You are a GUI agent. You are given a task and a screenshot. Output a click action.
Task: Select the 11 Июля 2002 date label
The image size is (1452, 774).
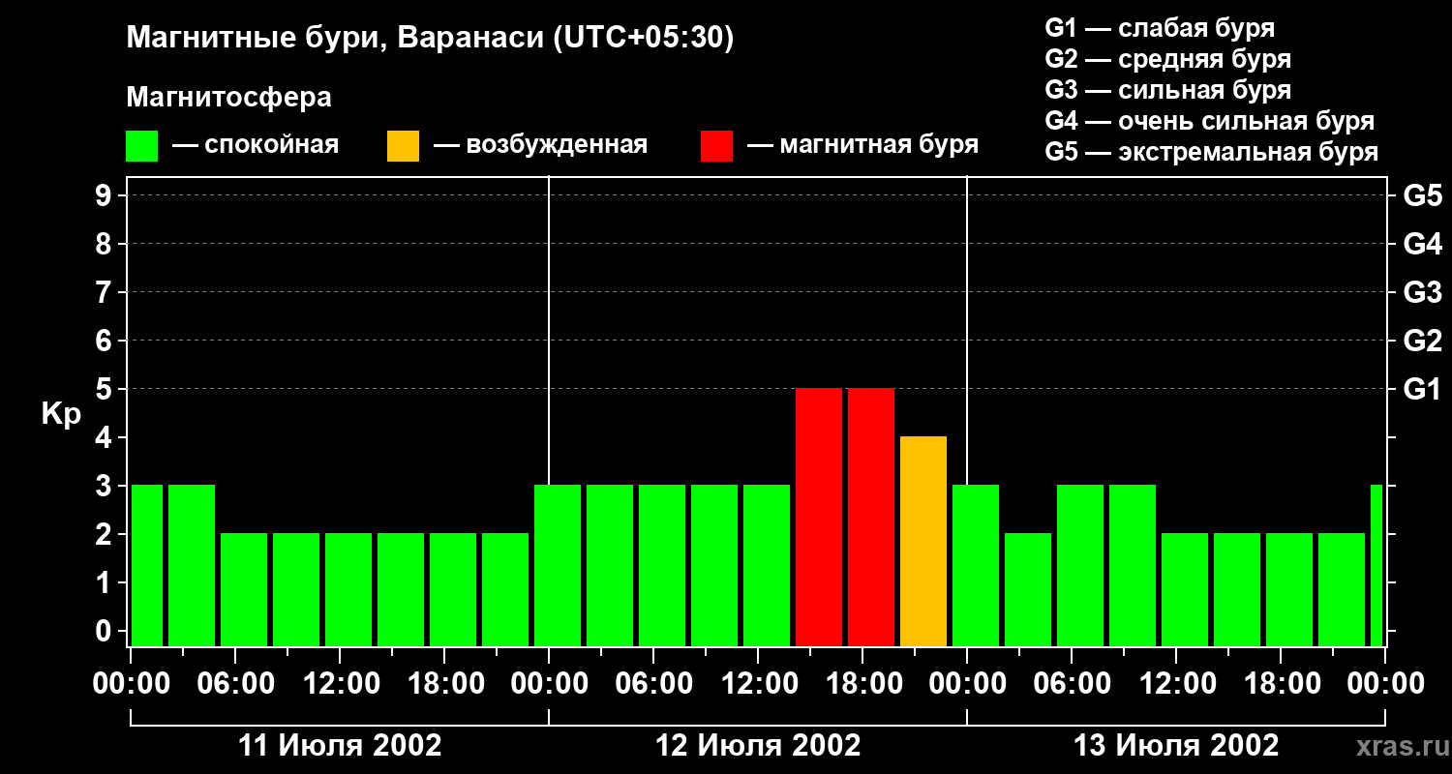340,746
